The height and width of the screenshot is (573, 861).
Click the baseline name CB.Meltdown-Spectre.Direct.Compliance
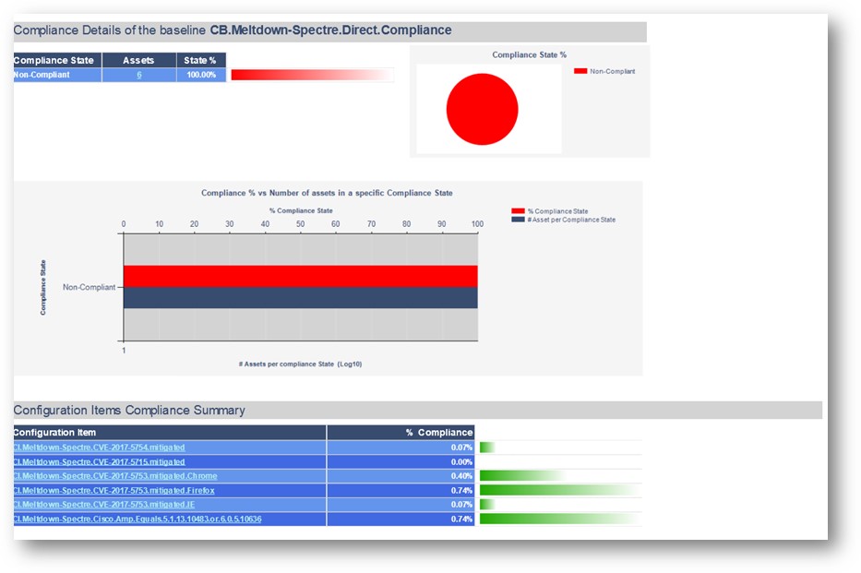tap(331, 30)
